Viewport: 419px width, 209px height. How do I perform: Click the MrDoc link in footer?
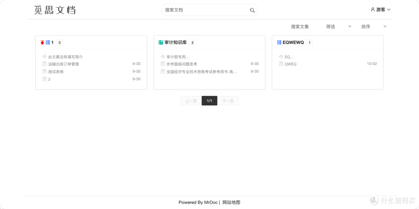point(211,202)
